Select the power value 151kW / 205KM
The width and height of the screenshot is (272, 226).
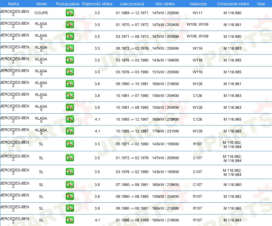pos(165,72)
